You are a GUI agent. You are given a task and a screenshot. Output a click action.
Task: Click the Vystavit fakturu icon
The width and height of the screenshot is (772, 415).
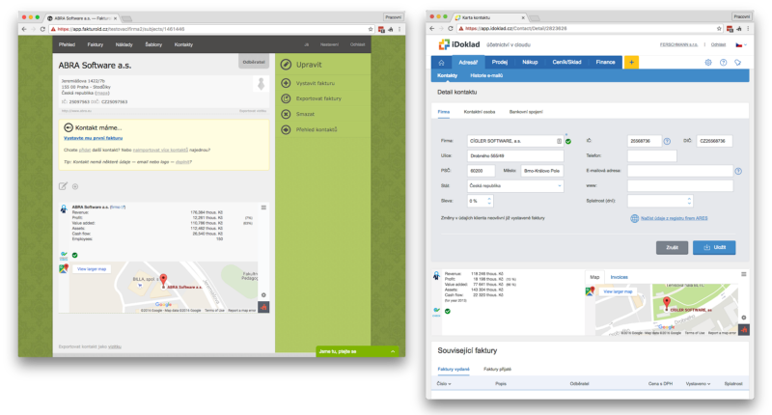(286, 84)
